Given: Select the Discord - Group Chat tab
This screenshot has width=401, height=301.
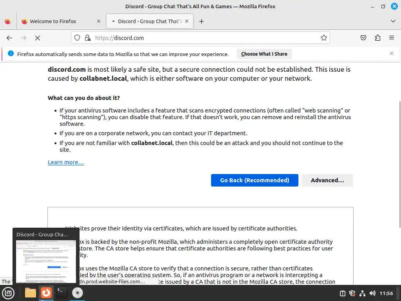Looking at the screenshot, I should tap(150, 22).
